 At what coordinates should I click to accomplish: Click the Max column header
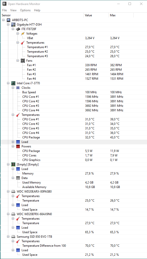121,15
